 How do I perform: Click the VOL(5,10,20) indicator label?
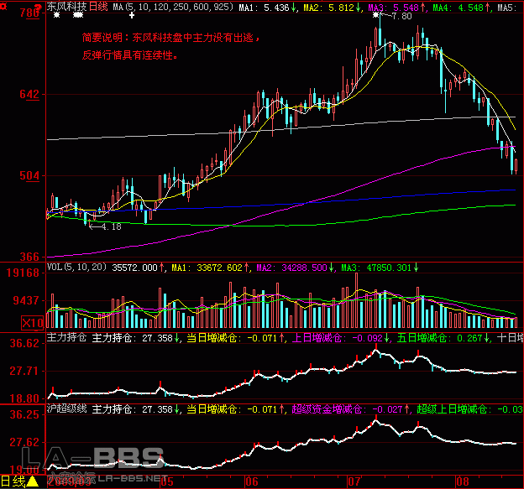[76, 268]
